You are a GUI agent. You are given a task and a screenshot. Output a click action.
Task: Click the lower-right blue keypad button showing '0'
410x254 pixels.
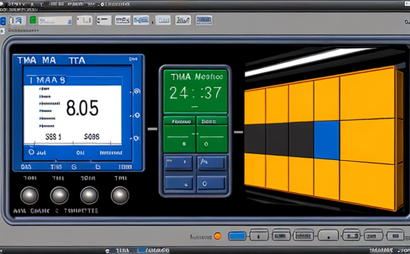coord(211,183)
